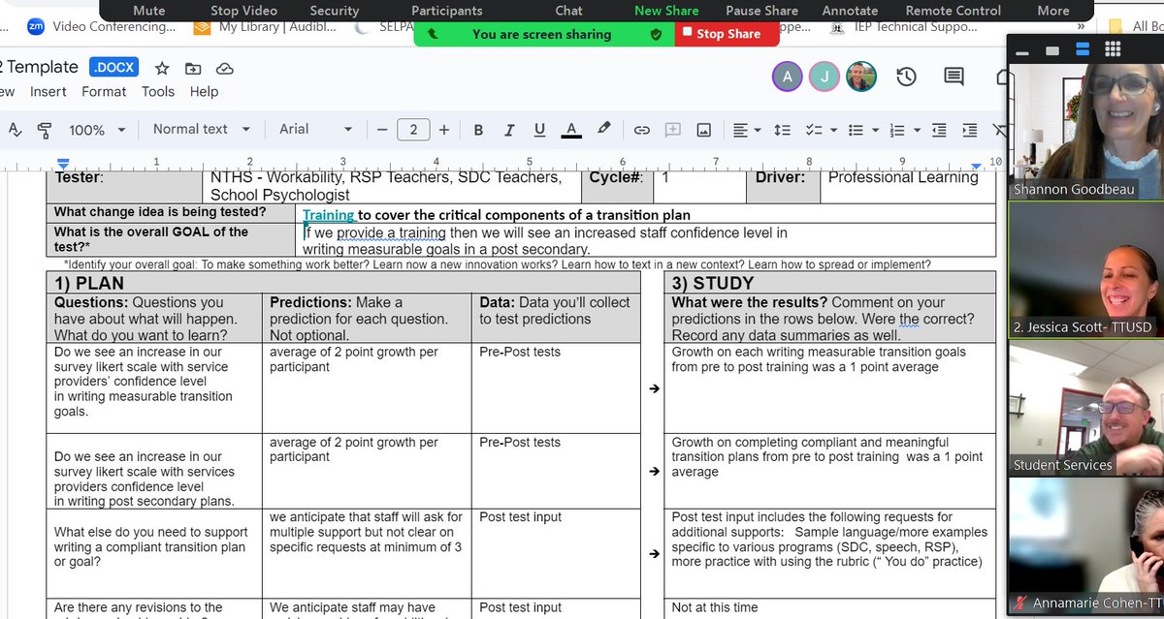Click the .DOCX badge
Image resolution: width=1164 pixels, height=619 pixels.
(113, 68)
